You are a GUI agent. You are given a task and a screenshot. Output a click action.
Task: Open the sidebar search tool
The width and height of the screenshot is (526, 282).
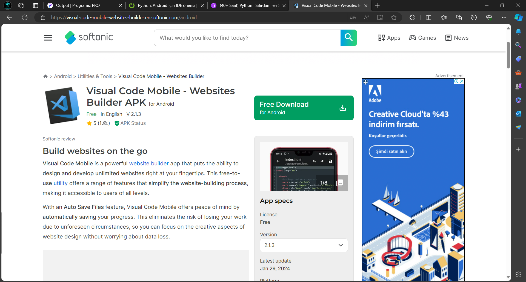pyautogui.click(x=518, y=45)
